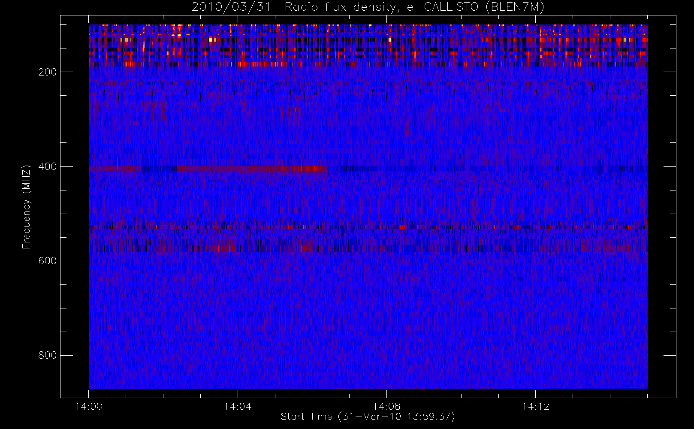
Task: Select the 'Frequency (MHZ)' y-axis label
Action: pos(27,207)
